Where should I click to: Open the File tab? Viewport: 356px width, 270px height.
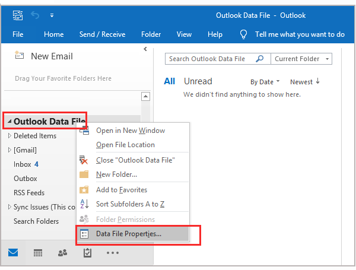point(18,34)
